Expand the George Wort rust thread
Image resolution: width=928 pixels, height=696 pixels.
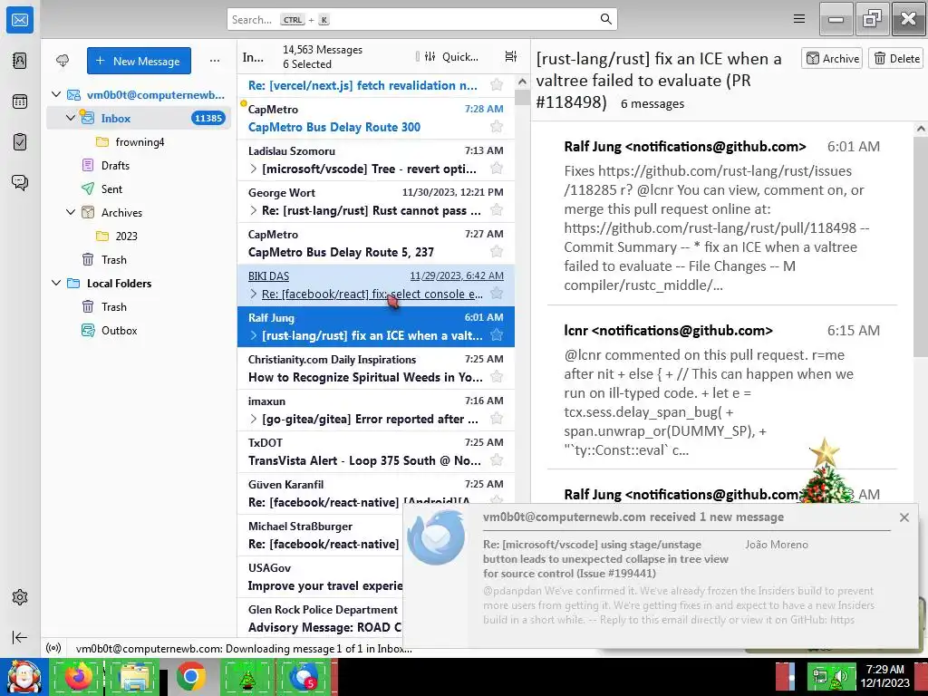point(254,210)
